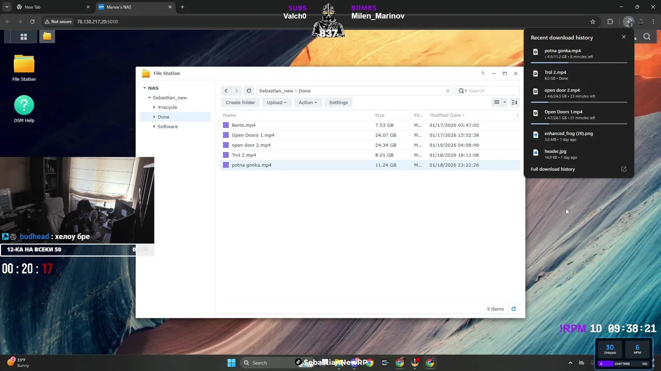The image size is (661, 371).
Task: Open sort order options icon
Action: [x=514, y=102]
